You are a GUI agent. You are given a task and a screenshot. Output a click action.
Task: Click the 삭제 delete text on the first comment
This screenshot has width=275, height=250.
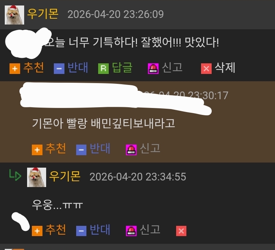[x=225, y=68]
